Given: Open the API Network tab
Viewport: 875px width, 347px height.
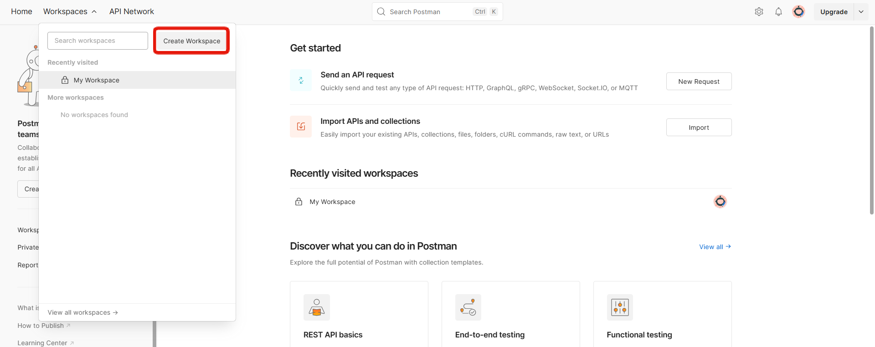Looking at the screenshot, I should tap(131, 11).
